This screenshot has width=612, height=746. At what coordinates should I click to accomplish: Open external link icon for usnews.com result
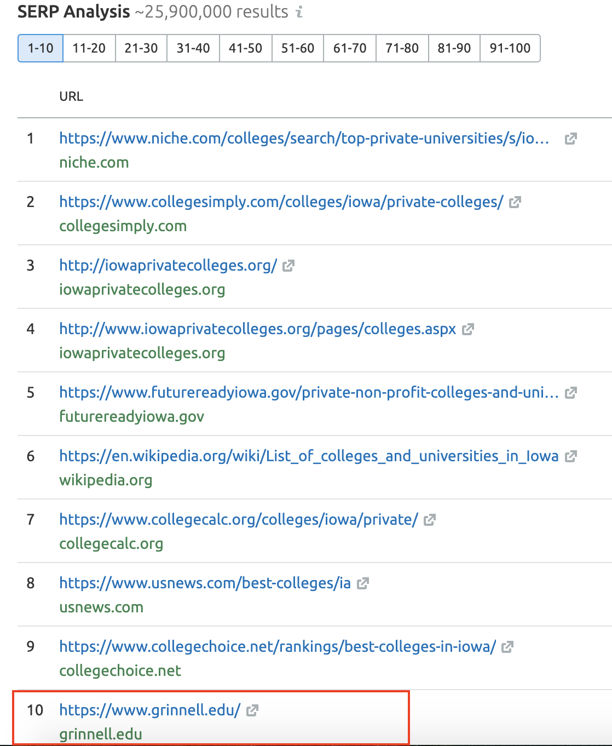(362, 583)
